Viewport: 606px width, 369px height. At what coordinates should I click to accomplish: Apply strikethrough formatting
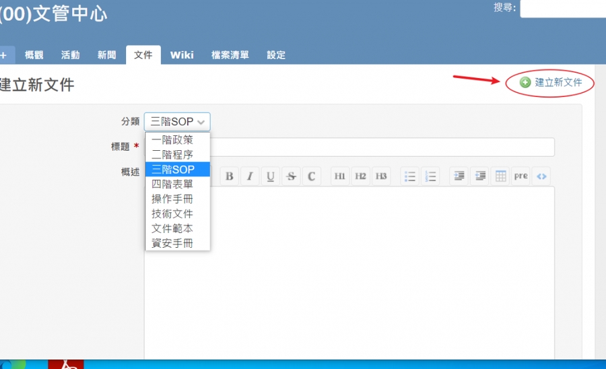point(291,176)
